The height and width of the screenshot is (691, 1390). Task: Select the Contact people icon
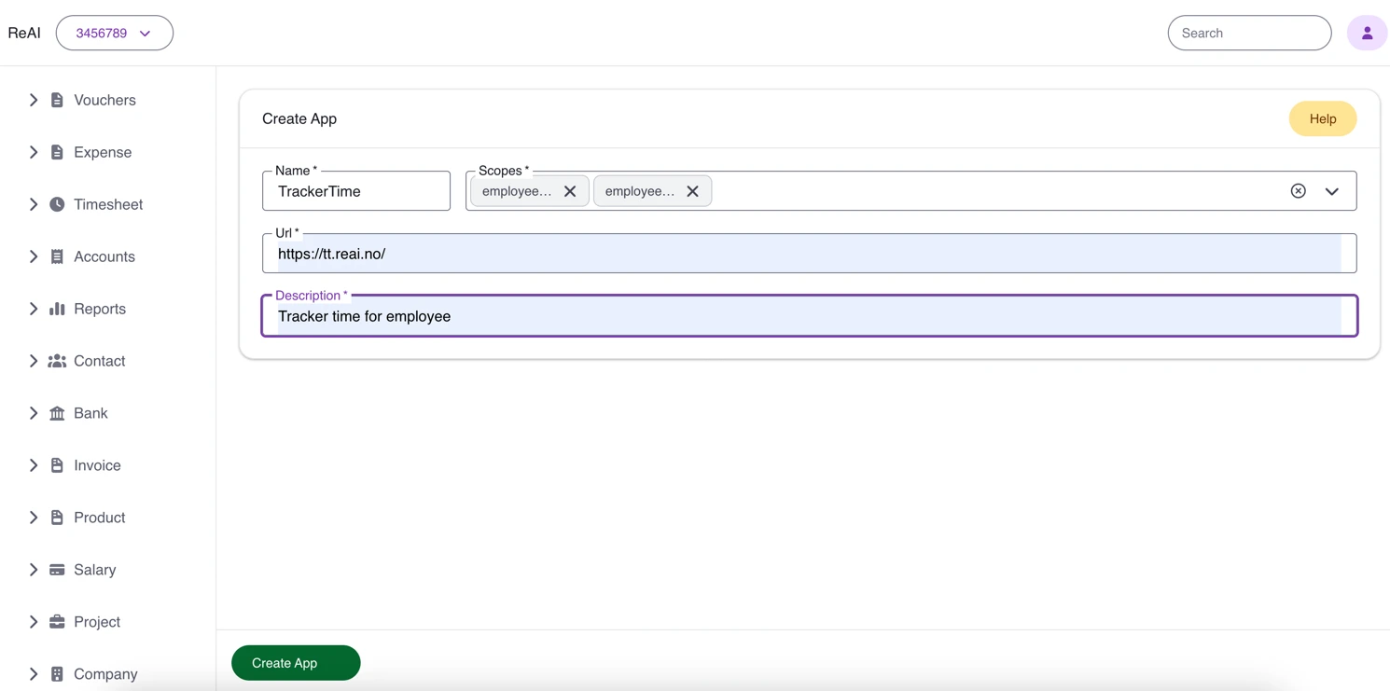(58, 361)
